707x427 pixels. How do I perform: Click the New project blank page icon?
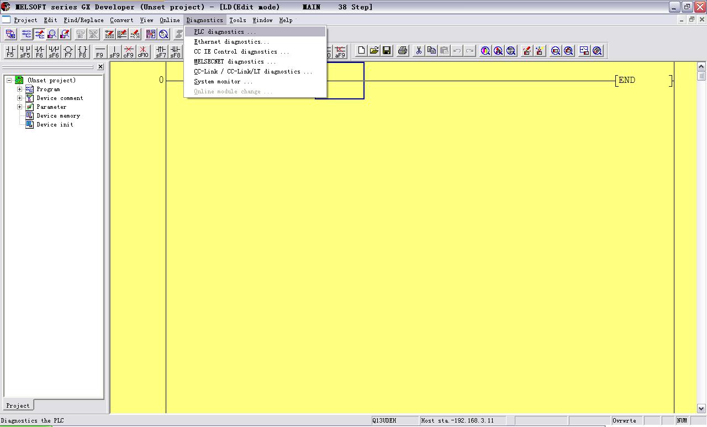pyautogui.click(x=361, y=51)
